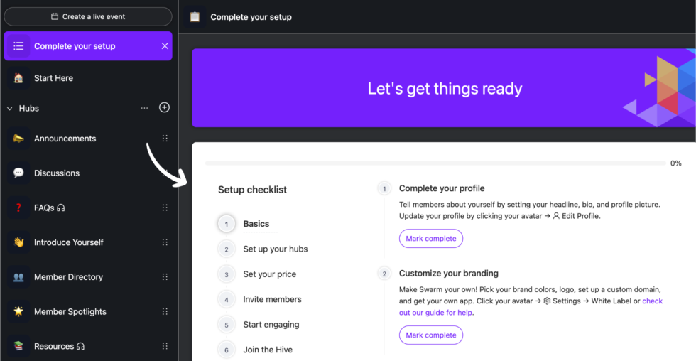Open the Start Here menu item
Screen dimensions: 696x361
53,78
